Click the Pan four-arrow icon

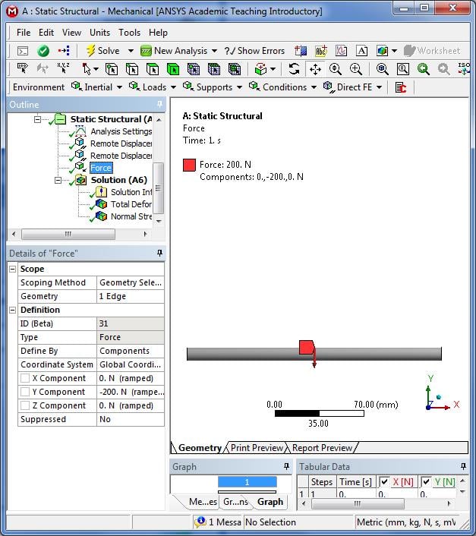click(315, 69)
